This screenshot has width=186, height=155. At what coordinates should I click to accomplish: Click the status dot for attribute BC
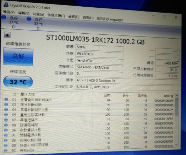[6, 150]
